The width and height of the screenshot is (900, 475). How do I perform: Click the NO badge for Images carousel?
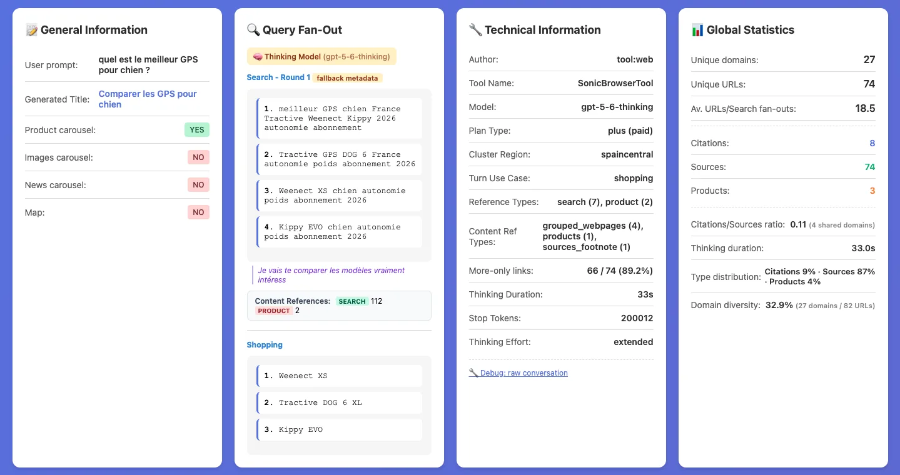[x=198, y=157]
